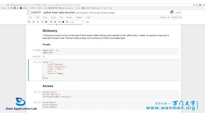Click the Logout button
205x115 pixels.
click(x=178, y=12)
